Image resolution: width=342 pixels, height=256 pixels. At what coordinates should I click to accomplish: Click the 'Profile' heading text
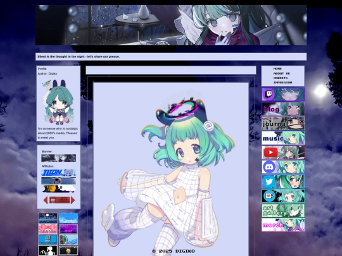(42, 69)
